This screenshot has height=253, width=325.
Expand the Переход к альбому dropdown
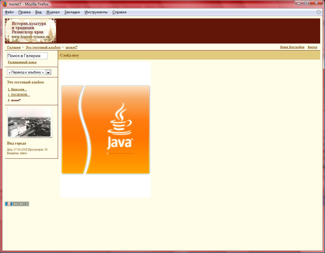click(x=29, y=72)
